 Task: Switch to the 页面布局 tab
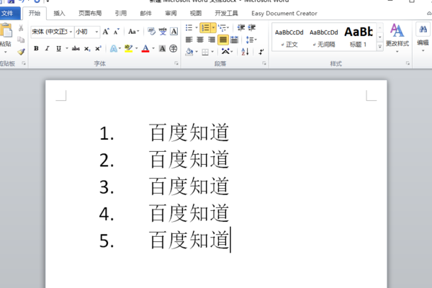point(90,13)
